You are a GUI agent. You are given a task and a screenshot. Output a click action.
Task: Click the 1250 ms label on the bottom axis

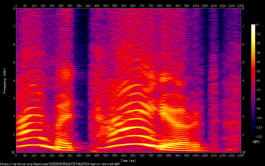pos(241,155)
